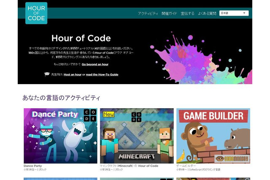Click the large Hour of Code banner heading
This screenshot has height=180, width=270.
pyautogui.click(x=81, y=38)
